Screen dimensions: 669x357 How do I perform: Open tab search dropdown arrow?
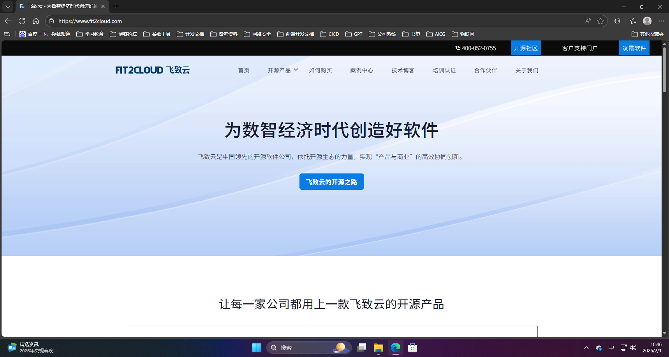pos(8,6)
